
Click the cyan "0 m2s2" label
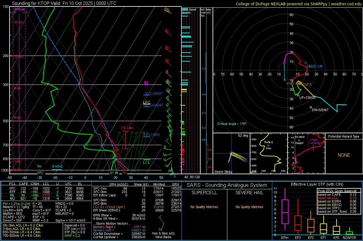[x=57, y=166]
